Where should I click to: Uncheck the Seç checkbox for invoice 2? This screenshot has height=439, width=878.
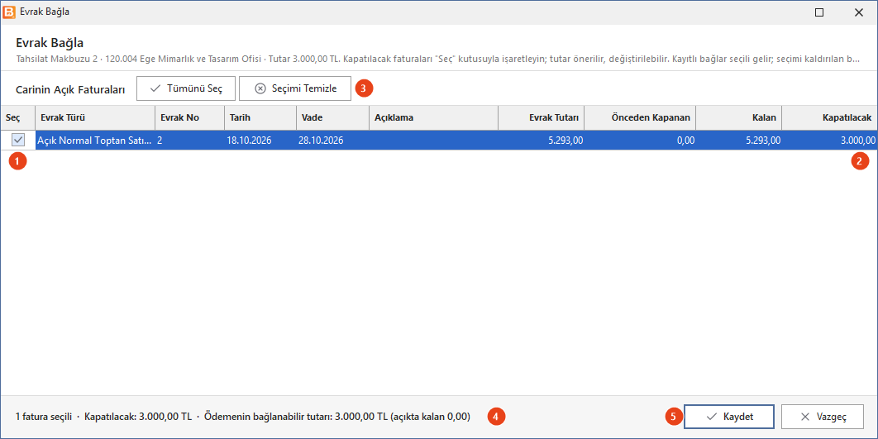(x=18, y=141)
